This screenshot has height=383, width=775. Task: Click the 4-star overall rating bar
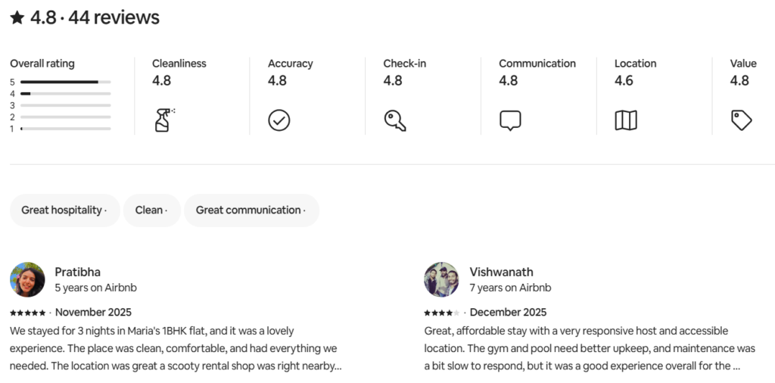(x=65, y=94)
